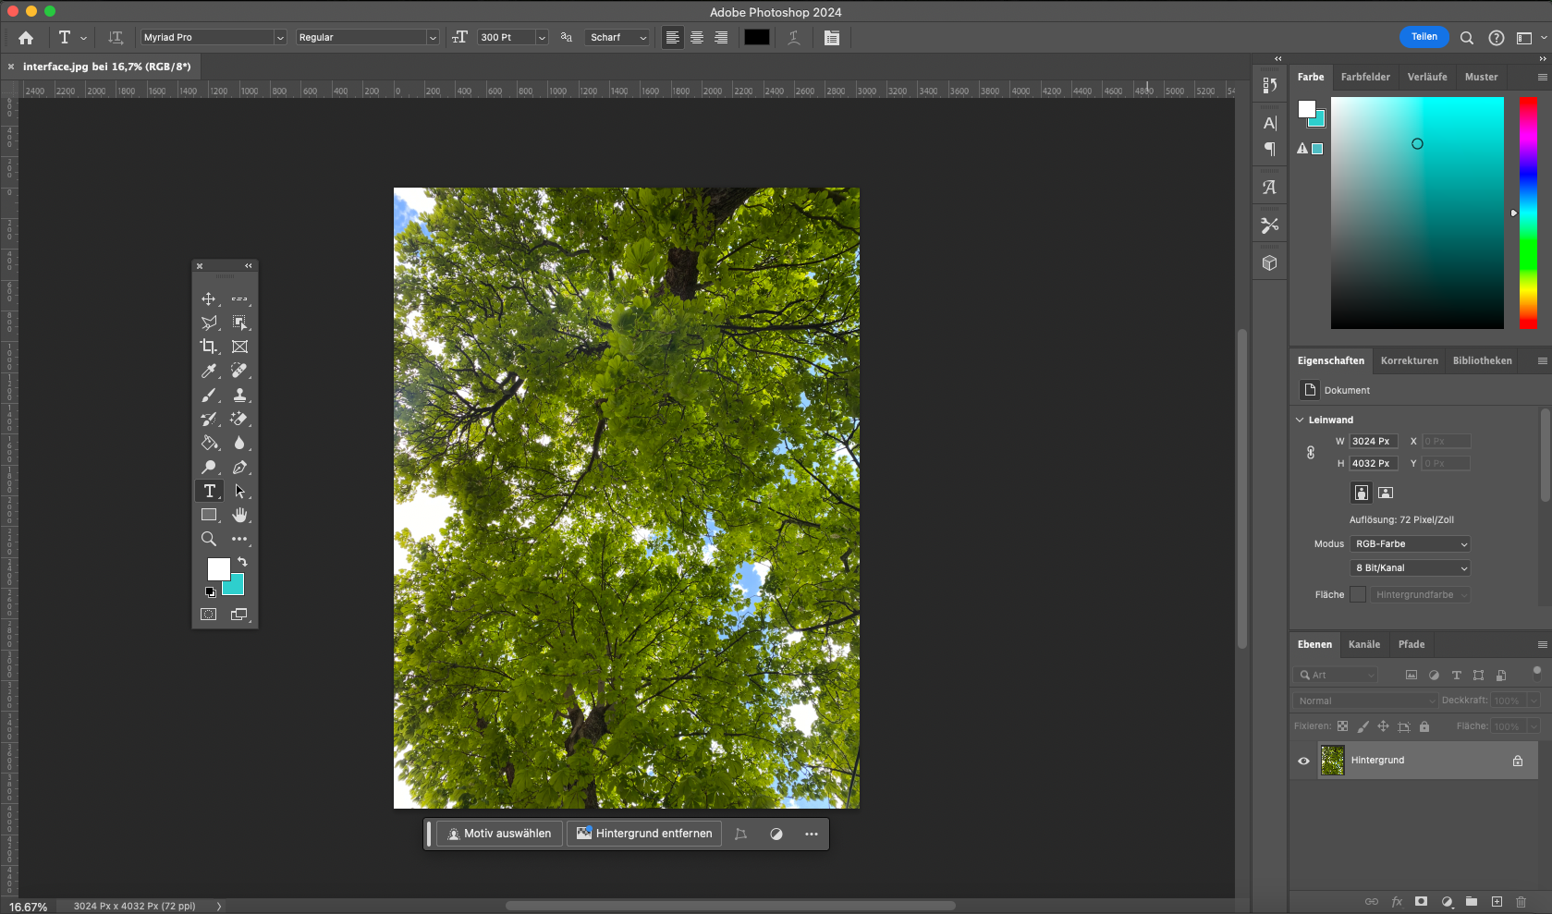Open the 3D materials cube panel
This screenshot has width=1552, height=914.
click(1270, 263)
